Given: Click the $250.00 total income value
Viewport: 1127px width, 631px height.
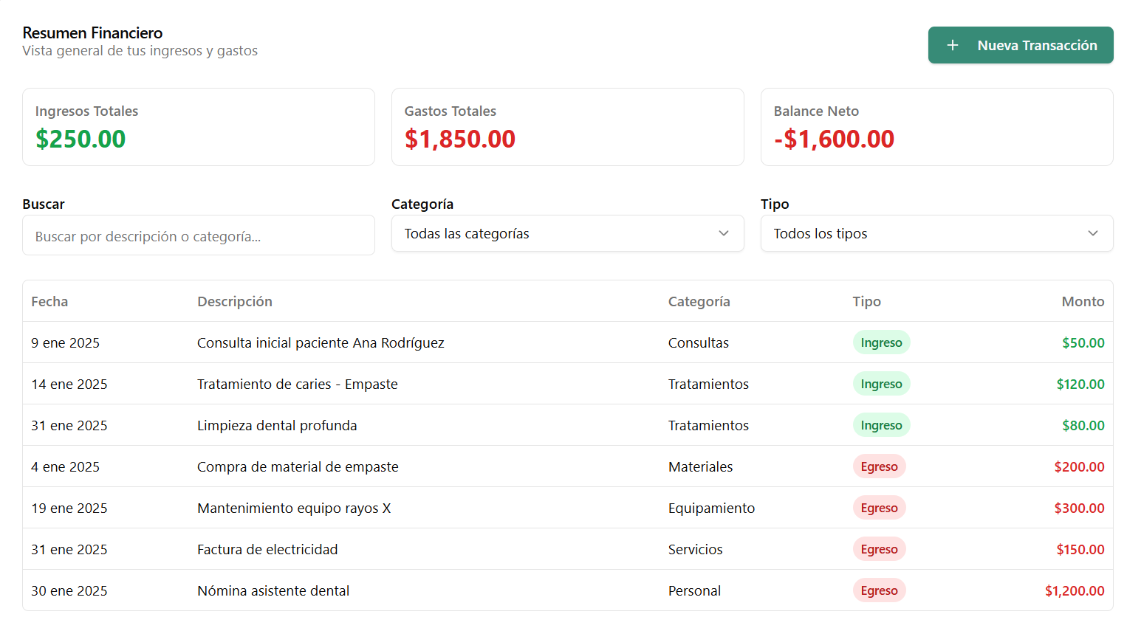Looking at the screenshot, I should coord(80,139).
